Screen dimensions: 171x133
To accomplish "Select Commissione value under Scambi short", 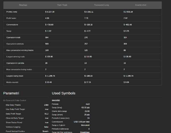I will (x=128, y=25).
